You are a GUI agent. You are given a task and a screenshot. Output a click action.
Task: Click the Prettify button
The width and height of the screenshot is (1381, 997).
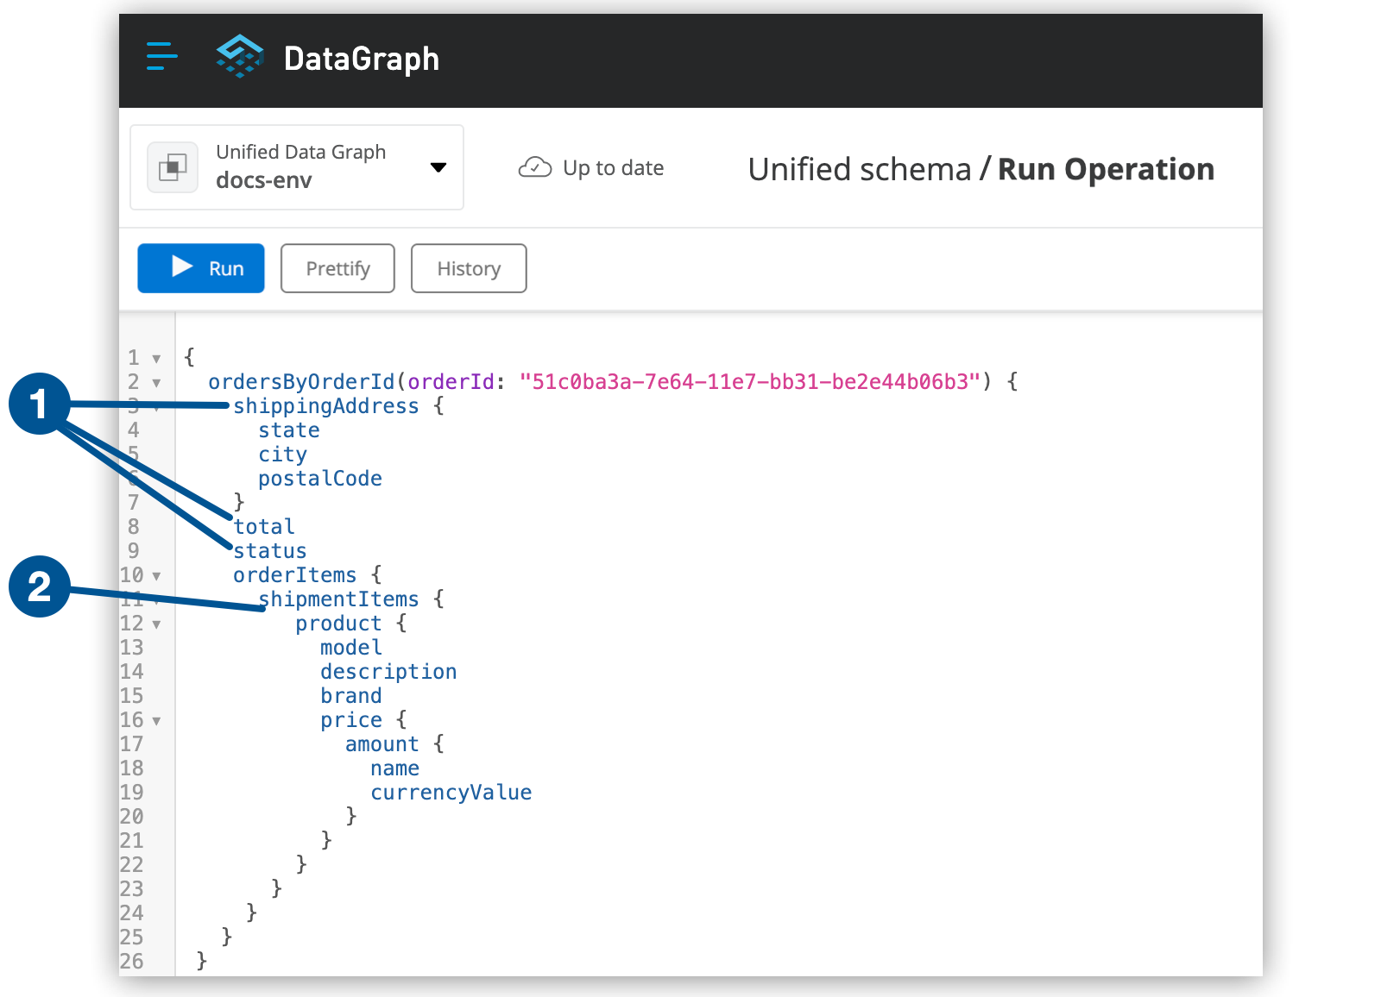click(337, 268)
